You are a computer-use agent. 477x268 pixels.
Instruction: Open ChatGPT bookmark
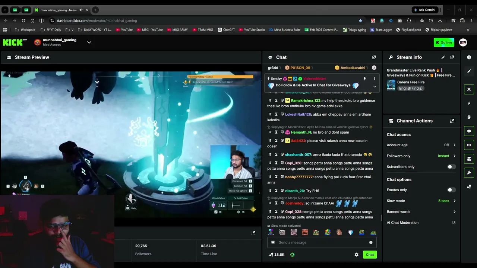pyautogui.click(x=226, y=30)
